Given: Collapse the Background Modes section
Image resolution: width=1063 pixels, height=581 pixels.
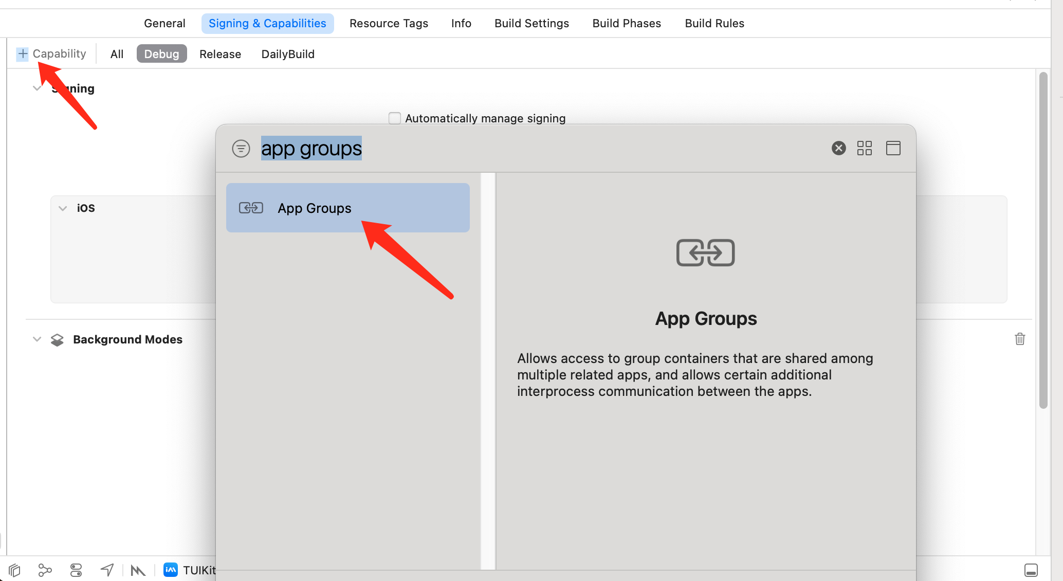Looking at the screenshot, I should (x=37, y=339).
